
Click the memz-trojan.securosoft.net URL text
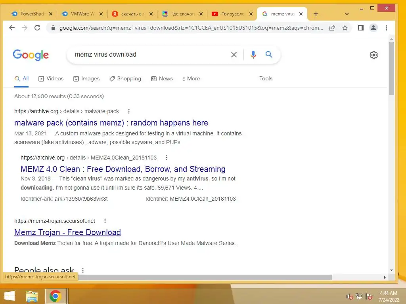55,221
